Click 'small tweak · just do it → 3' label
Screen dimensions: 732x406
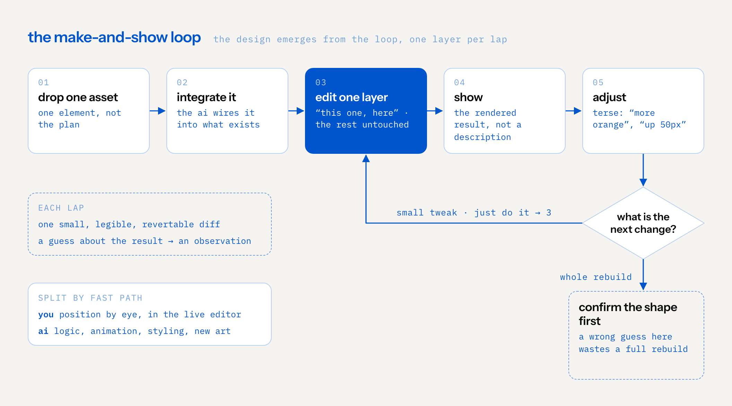474,213
